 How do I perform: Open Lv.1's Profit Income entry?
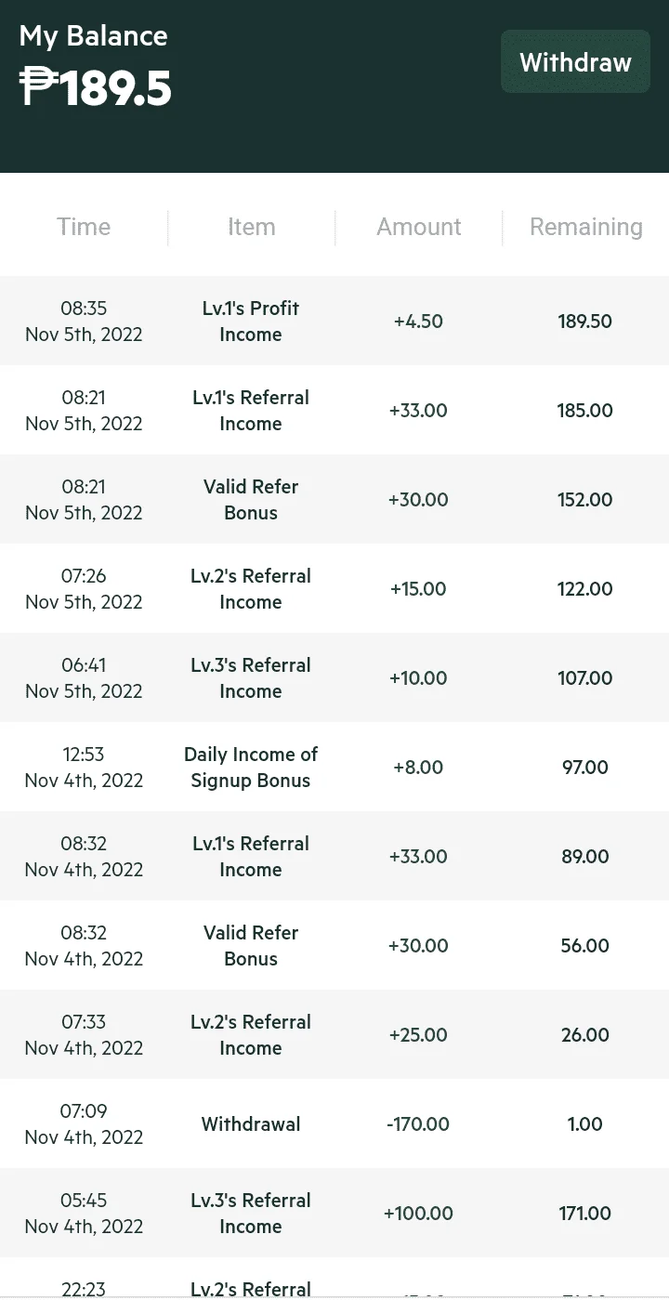334,321
